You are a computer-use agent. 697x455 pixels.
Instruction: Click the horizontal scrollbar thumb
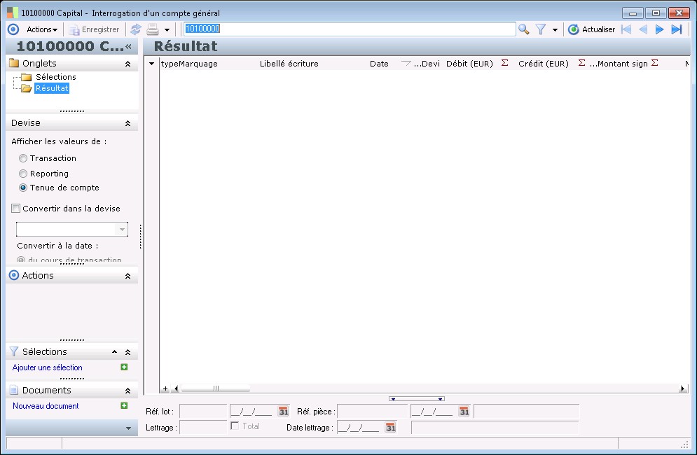click(x=216, y=388)
